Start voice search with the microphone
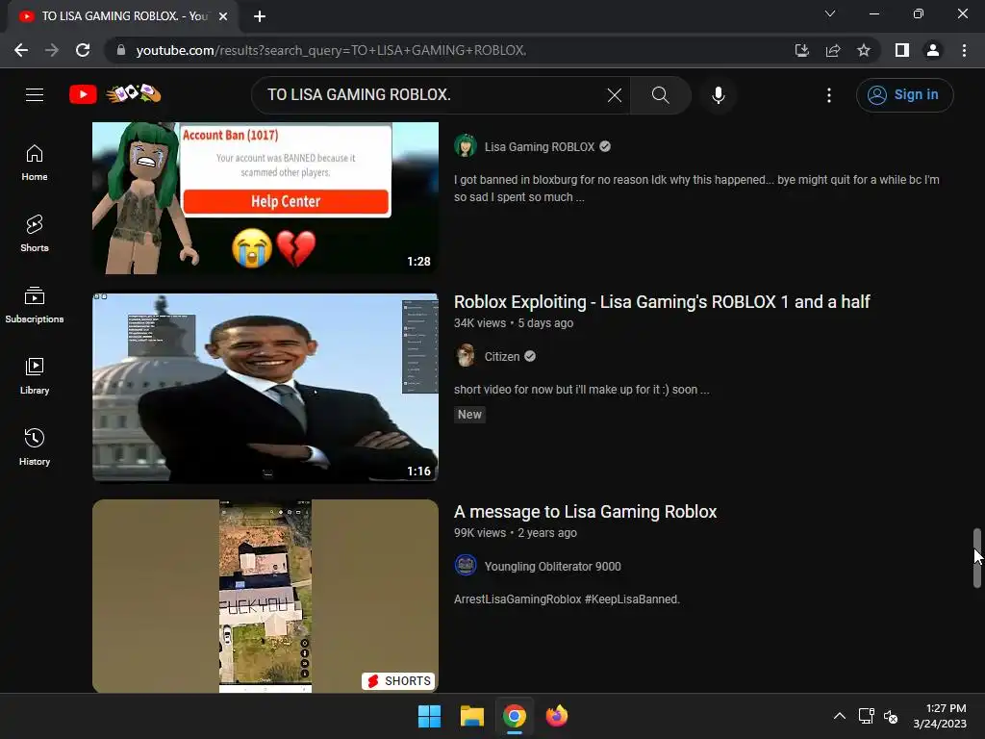 click(718, 95)
